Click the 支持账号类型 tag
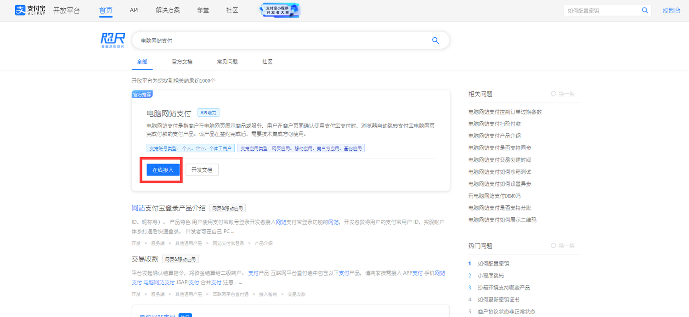The width and height of the screenshot is (689, 317). point(191,148)
